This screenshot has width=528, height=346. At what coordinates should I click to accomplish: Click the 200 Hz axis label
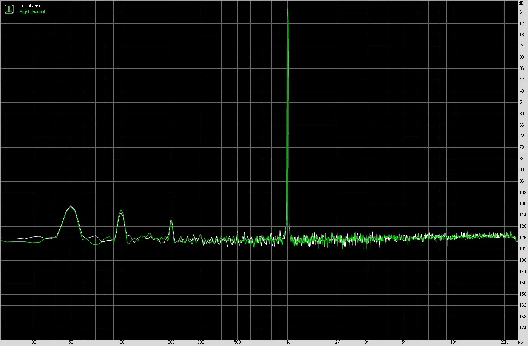[171, 342]
